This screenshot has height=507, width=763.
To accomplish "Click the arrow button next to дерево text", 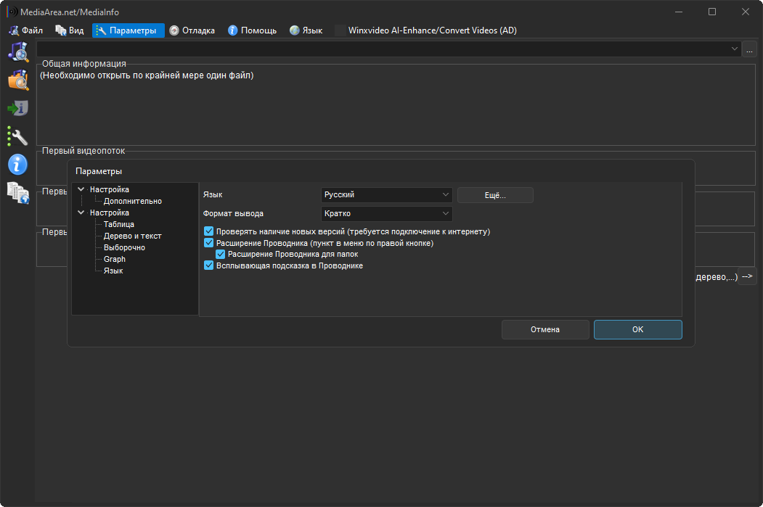I will 747,276.
